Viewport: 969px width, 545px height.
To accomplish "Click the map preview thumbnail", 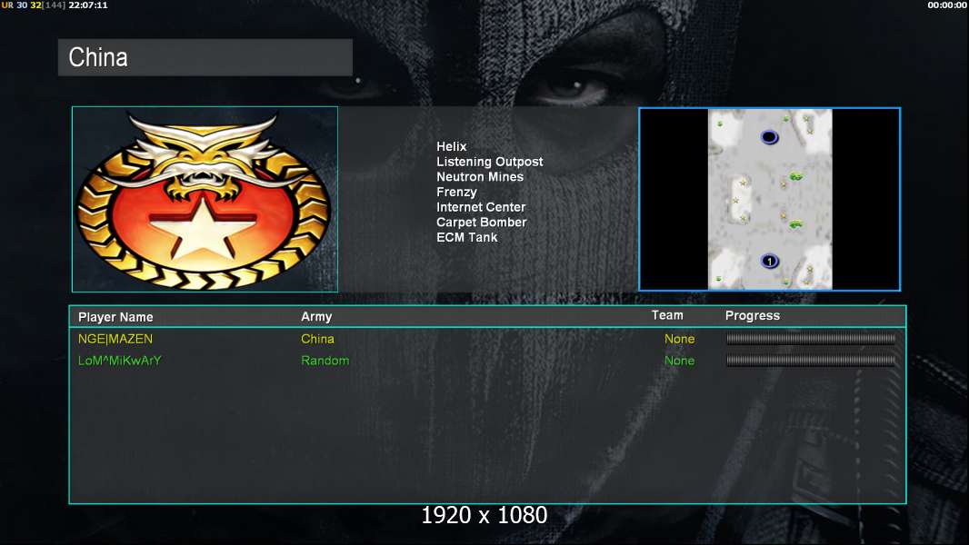I will tap(769, 199).
